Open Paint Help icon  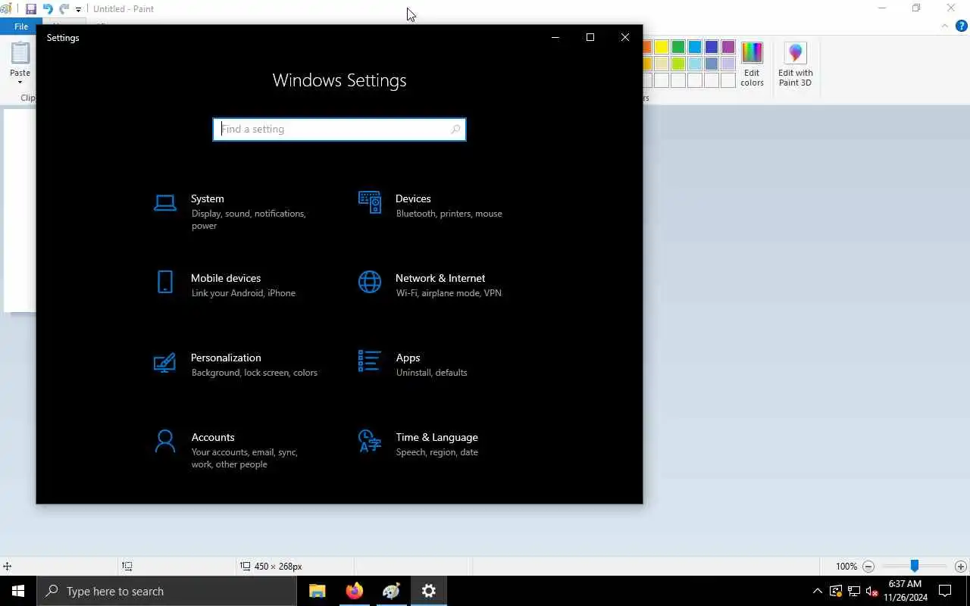coord(961,26)
